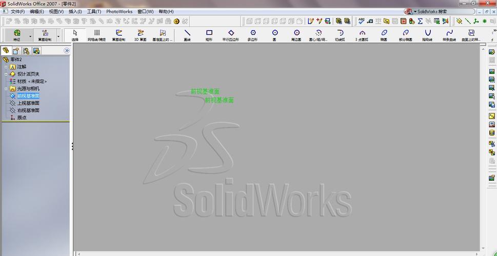Open the 视图(V) menu
Screen dimensions: 497x256
coord(56,11)
